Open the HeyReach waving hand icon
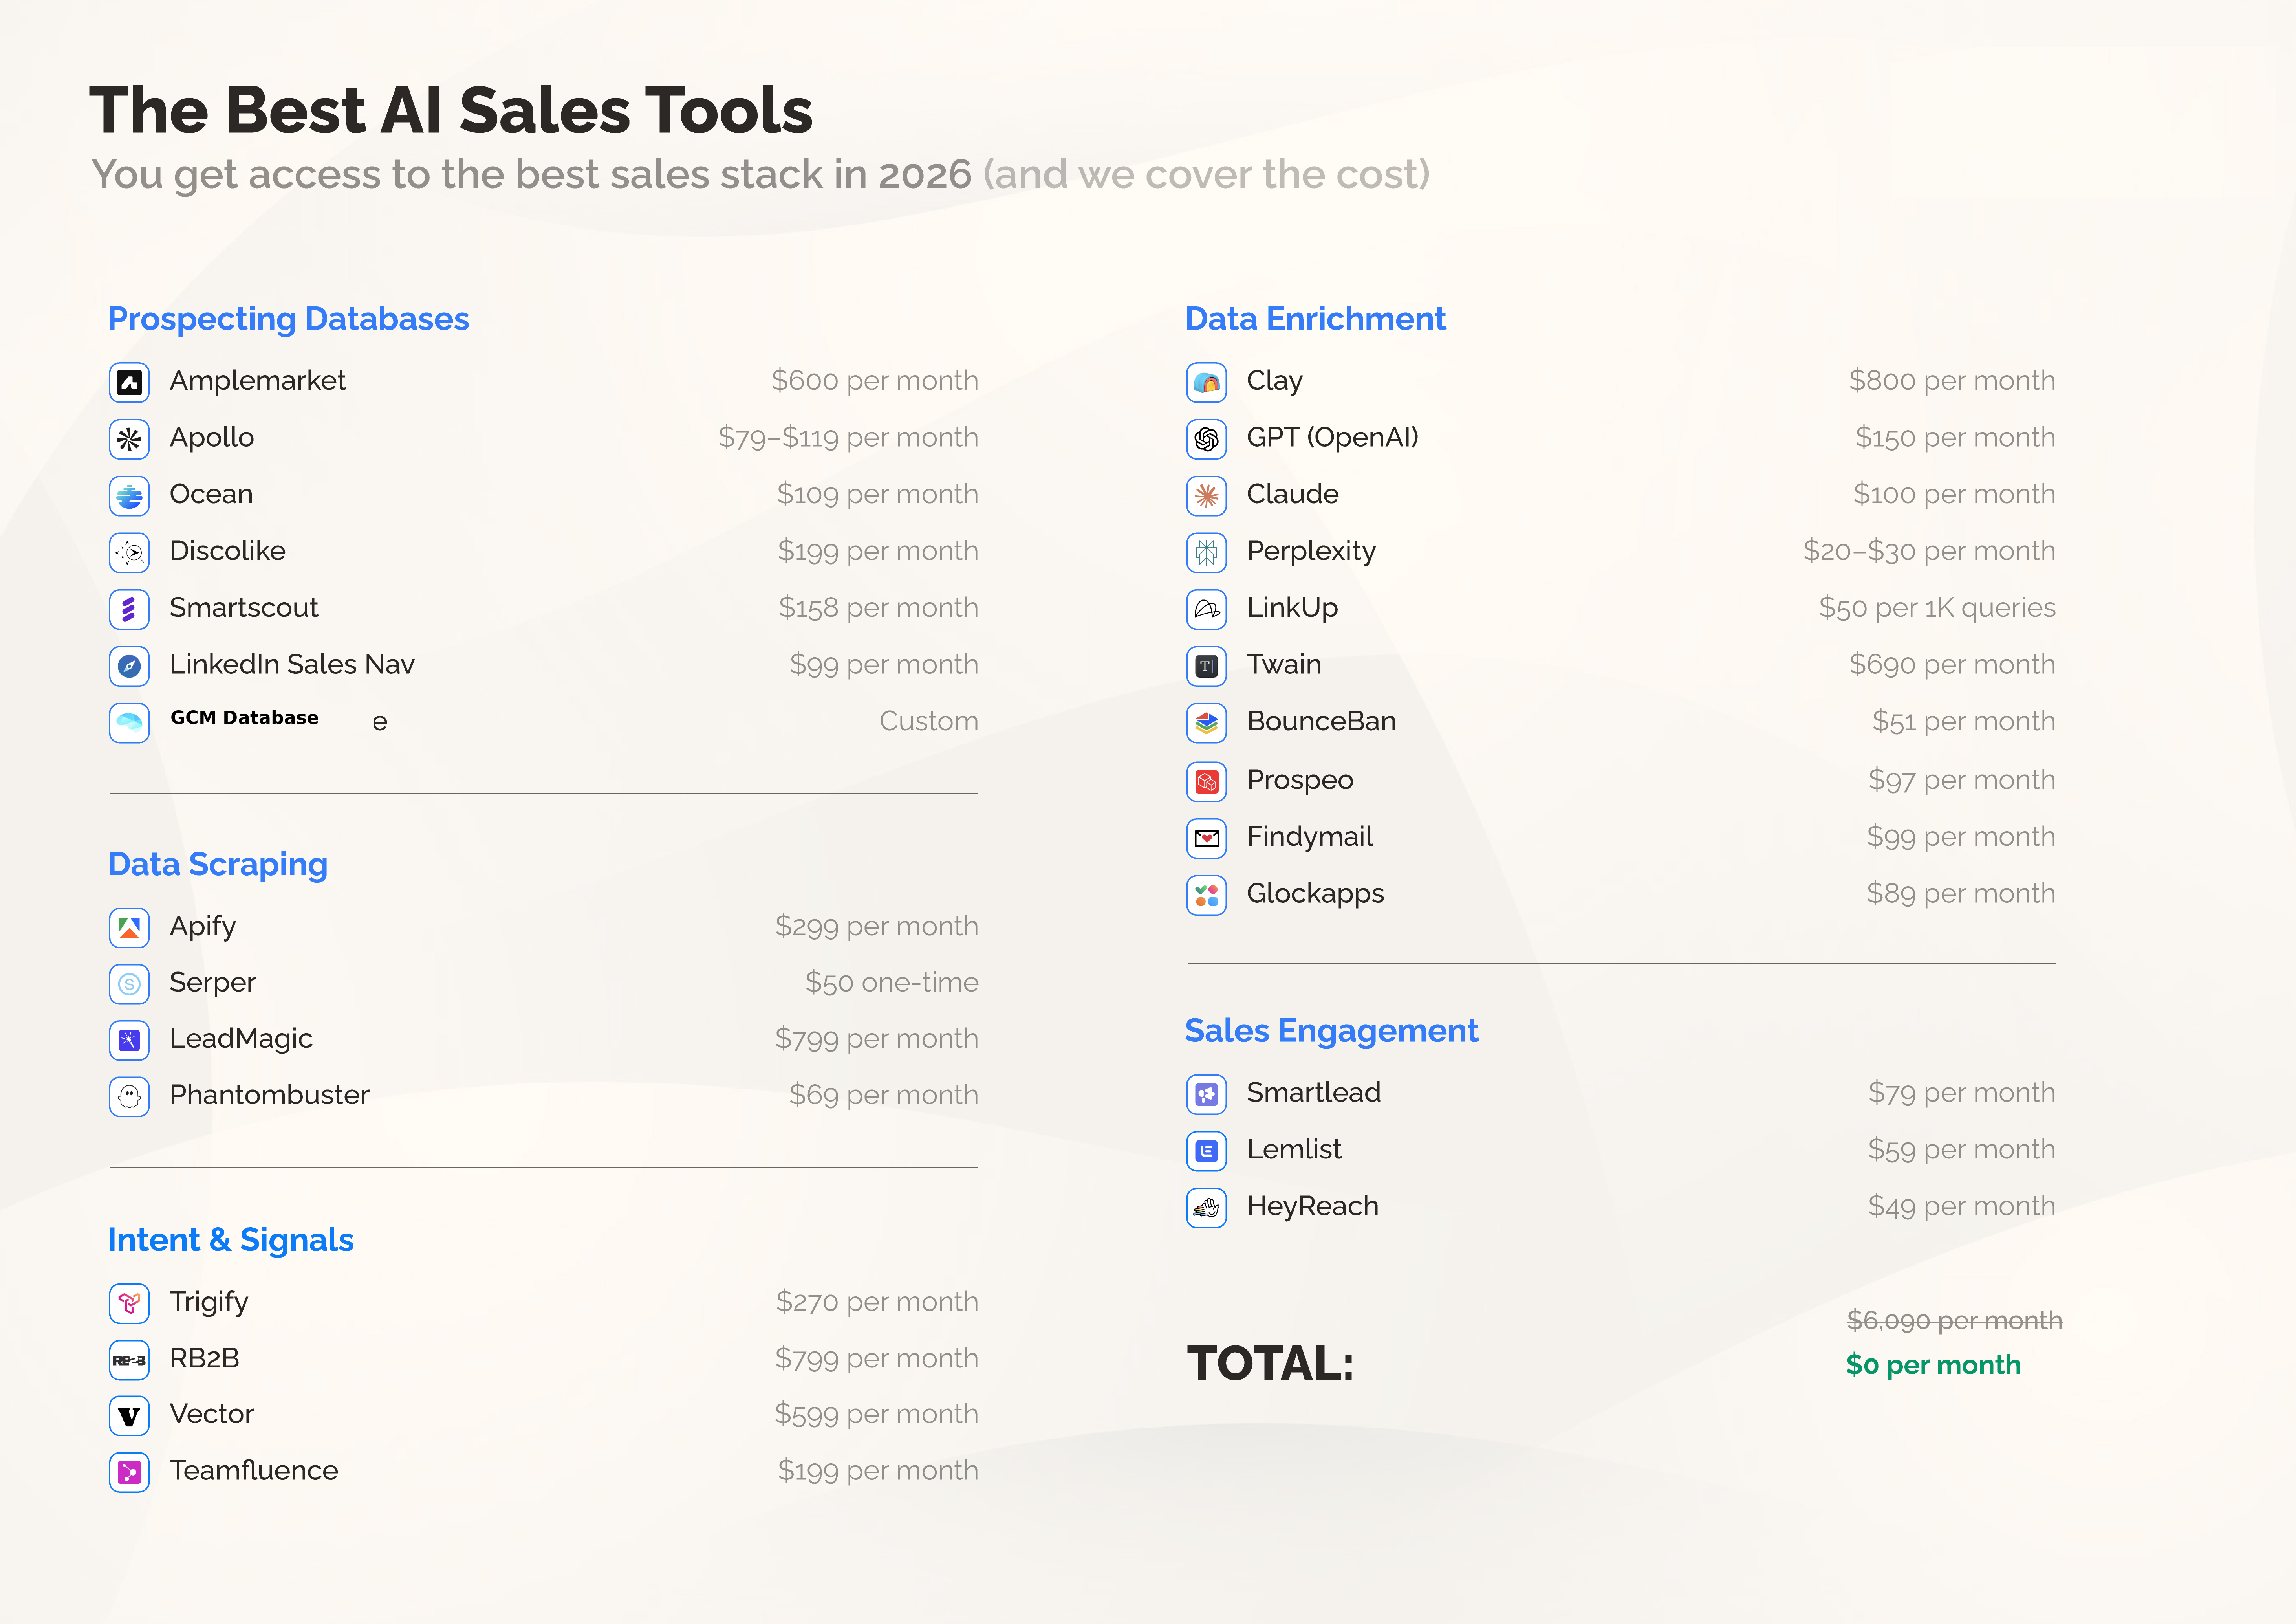 tap(1207, 1208)
